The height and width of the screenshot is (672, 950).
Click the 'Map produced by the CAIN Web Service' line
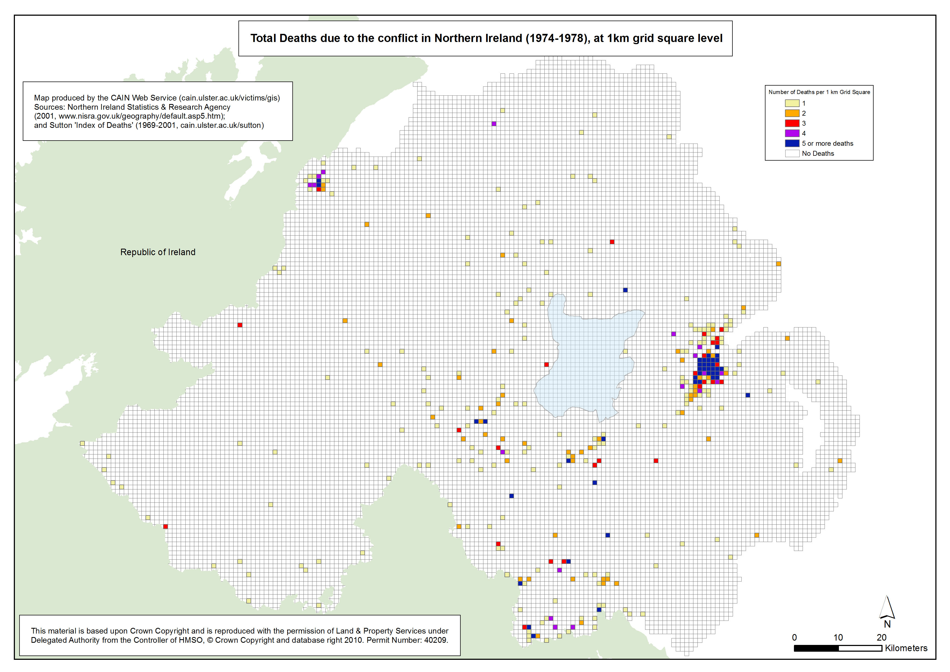tap(157, 98)
